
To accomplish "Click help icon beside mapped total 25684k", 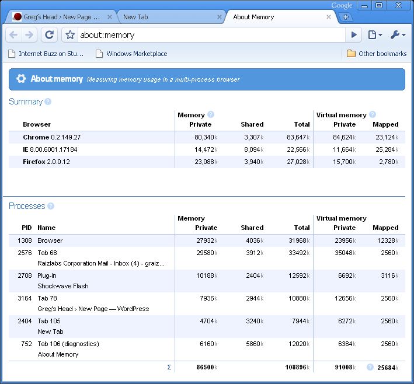I will 370,367.
